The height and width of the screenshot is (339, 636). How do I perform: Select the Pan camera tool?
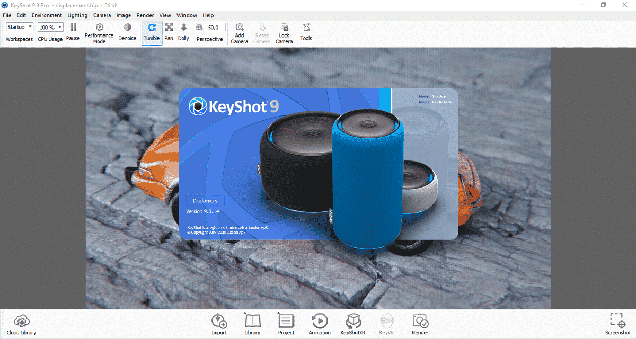click(169, 32)
